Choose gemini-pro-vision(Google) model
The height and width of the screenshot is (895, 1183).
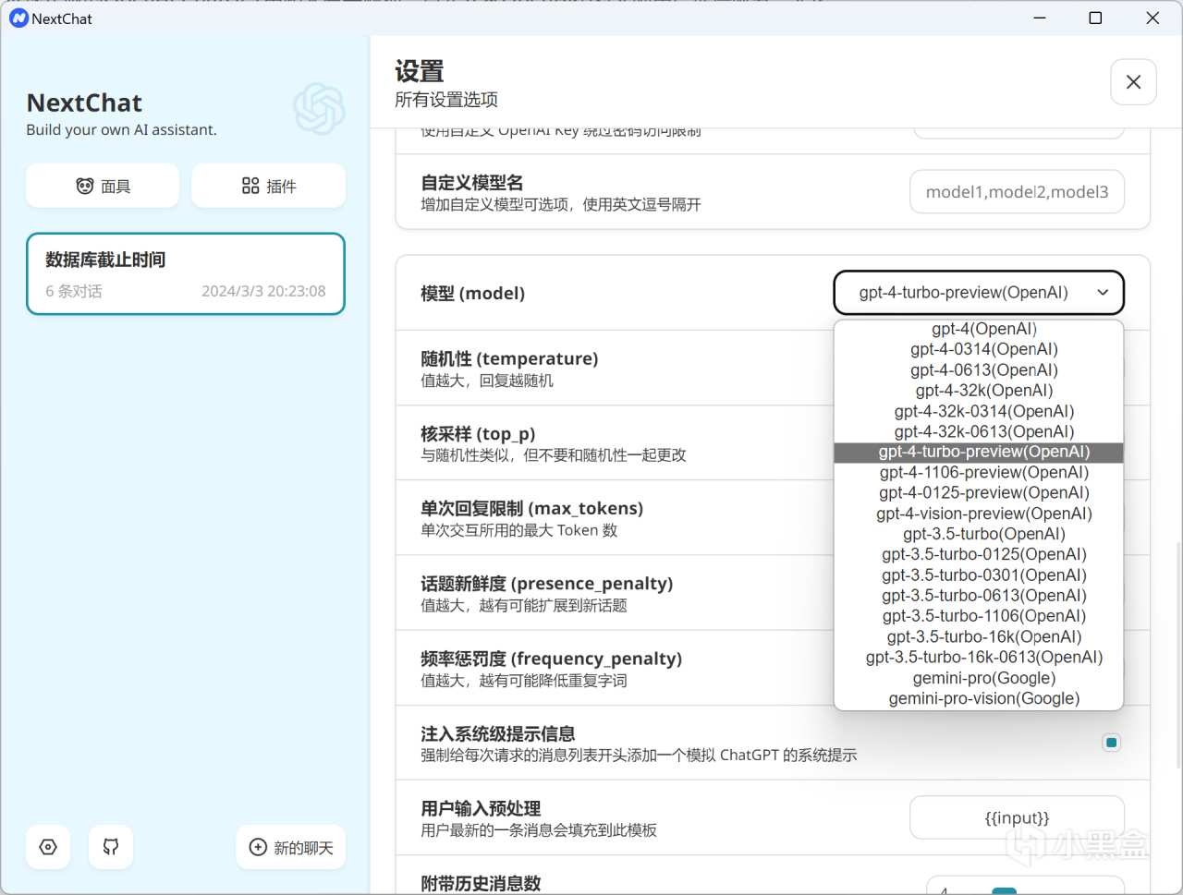click(x=979, y=698)
